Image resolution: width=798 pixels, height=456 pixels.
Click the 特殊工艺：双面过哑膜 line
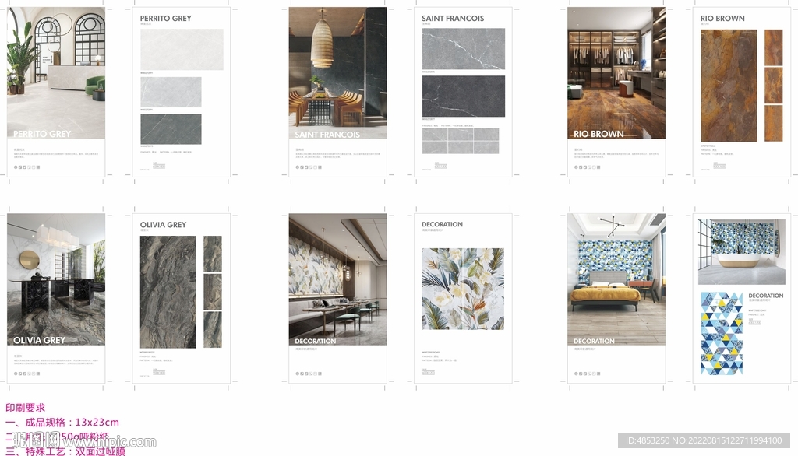(65, 451)
